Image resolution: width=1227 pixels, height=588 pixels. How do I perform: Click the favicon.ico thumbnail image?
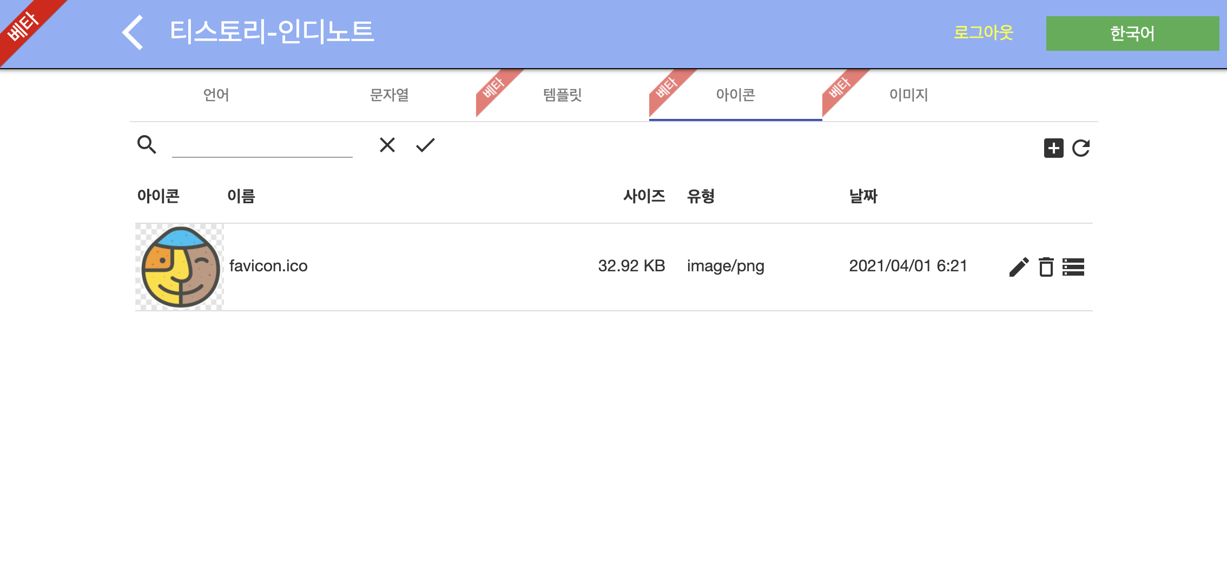pyautogui.click(x=180, y=267)
